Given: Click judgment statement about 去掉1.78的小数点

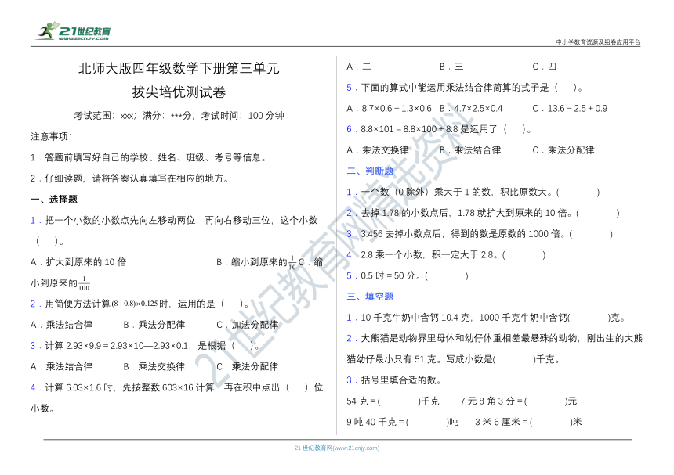Looking at the screenshot, I should tap(483, 213).
